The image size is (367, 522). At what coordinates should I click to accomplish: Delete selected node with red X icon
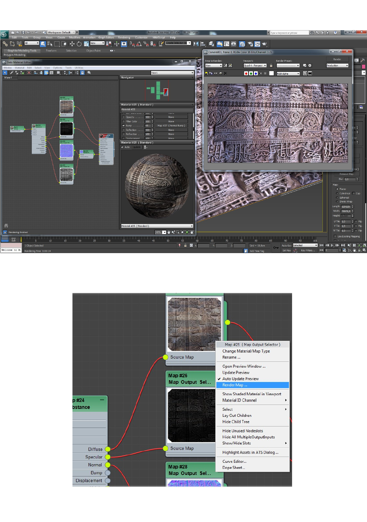29,73
